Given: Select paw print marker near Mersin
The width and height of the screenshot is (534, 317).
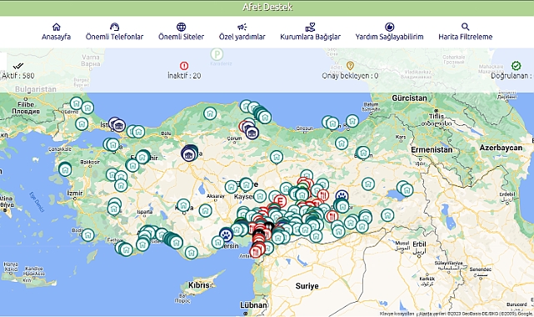Looking at the screenshot, I should [226, 234].
